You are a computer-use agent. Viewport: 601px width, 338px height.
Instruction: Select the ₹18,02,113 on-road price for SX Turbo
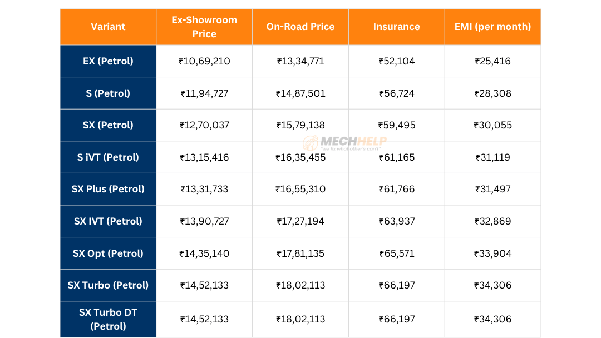click(x=300, y=285)
